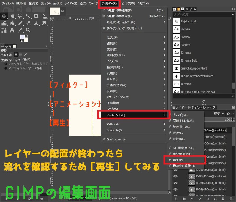The width and height of the screenshot is (236, 202).
Task: Open the 標準 layer mode dropdown
Action: pyautogui.click(x=219, y=114)
